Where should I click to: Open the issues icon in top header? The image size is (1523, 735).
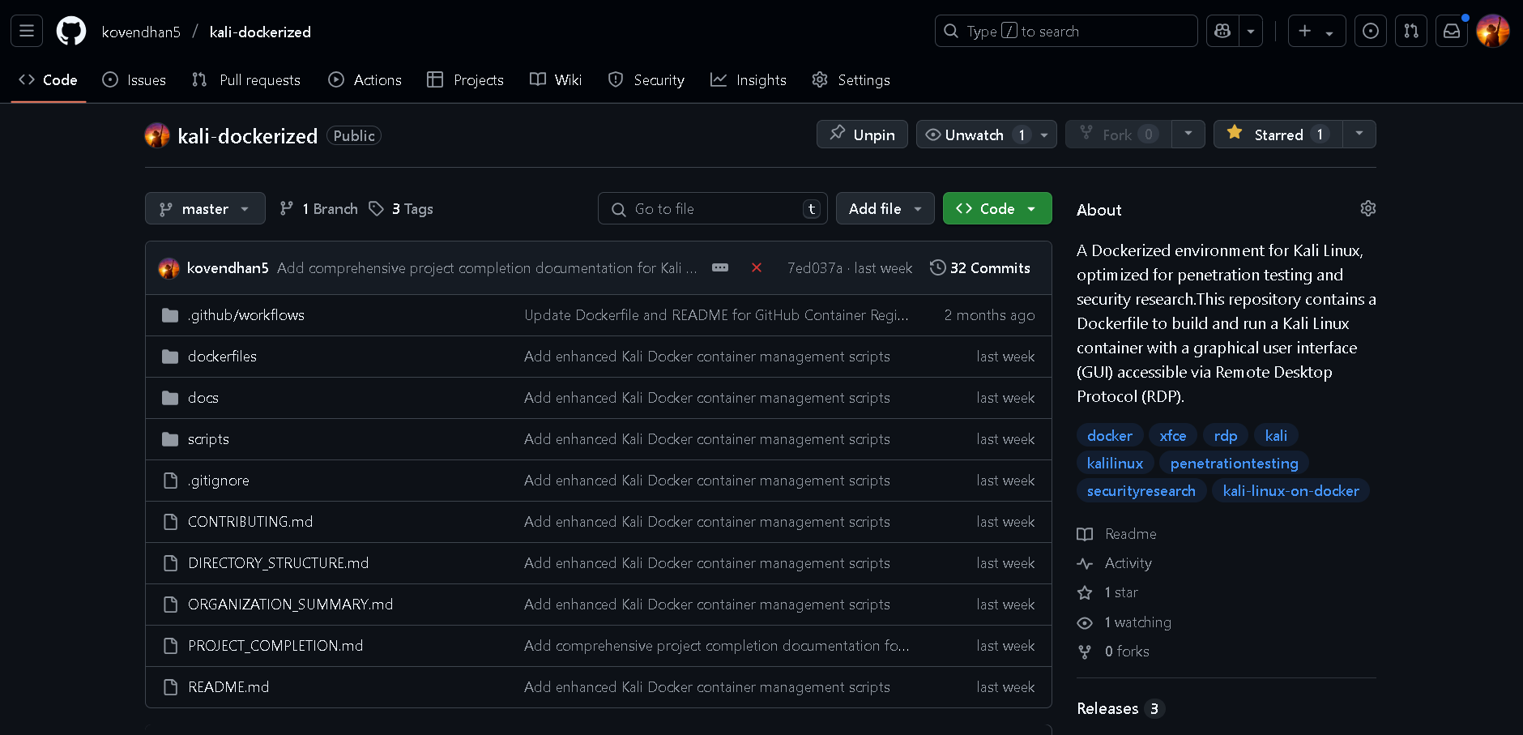click(x=1371, y=31)
